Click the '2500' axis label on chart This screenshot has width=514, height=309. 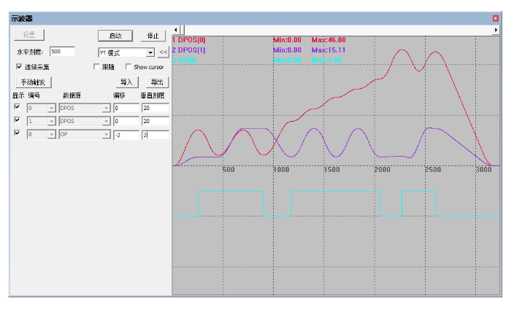coord(434,170)
